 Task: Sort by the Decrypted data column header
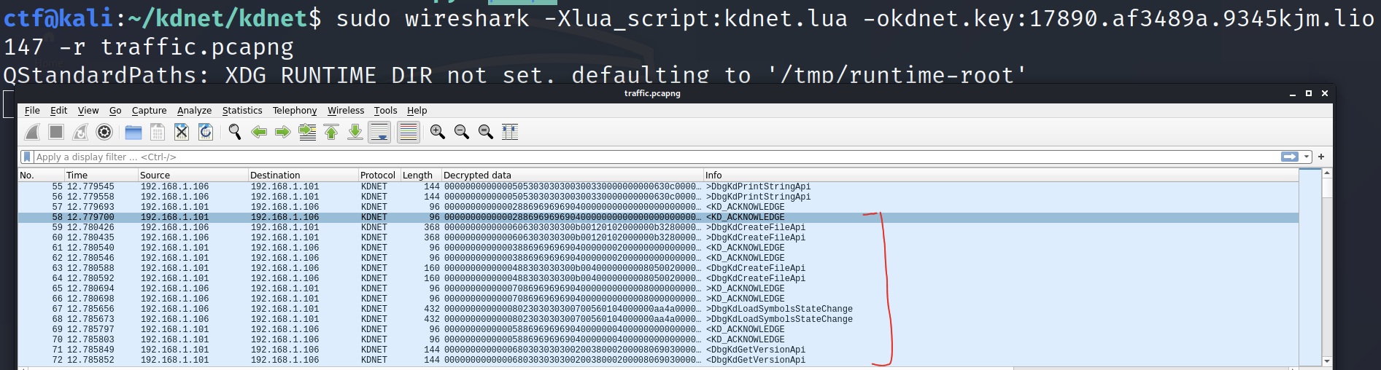(572, 175)
